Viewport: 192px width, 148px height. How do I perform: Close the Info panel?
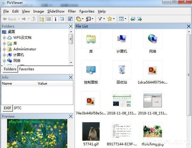coord(71,77)
